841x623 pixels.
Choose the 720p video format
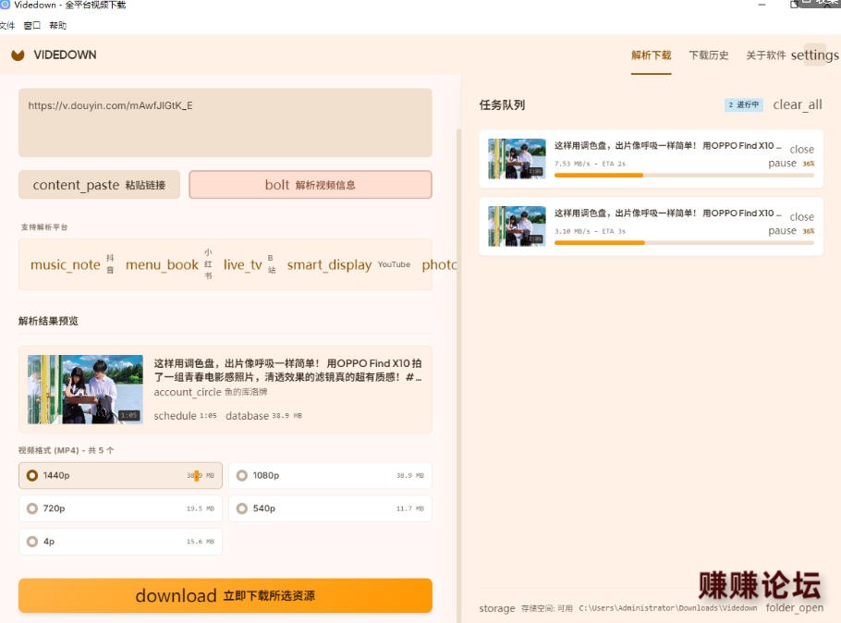(x=120, y=508)
